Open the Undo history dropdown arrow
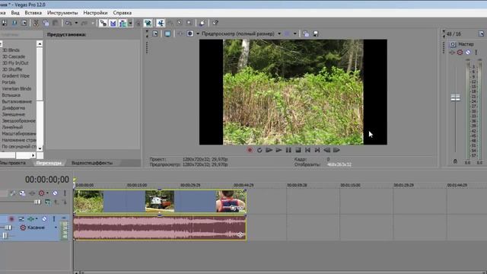This screenshot has width=487, height=274. (x=76, y=23)
